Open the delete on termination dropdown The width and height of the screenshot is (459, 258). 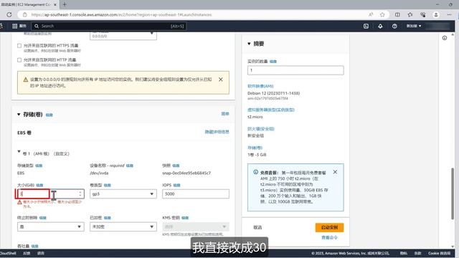point(51,226)
